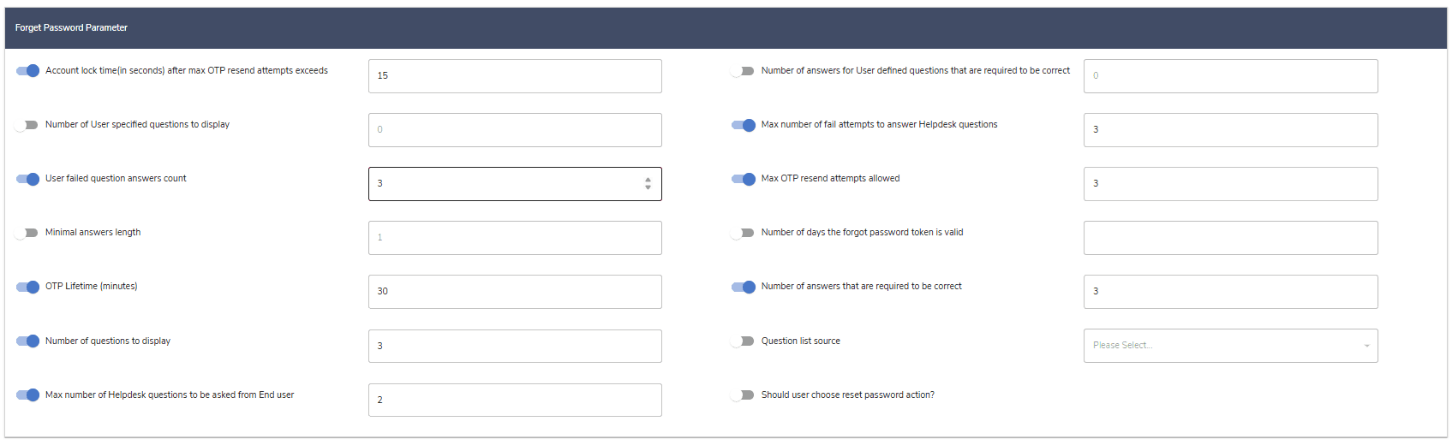Viewport: 1452px width, 445px height.
Task: Click the Helpdesk questions input showing 2
Action: [515, 400]
